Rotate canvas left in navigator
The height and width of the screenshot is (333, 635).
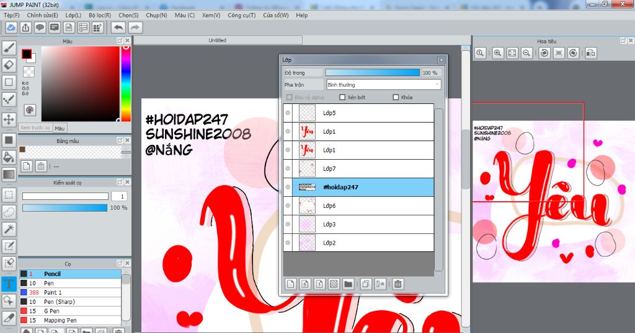pos(544,53)
